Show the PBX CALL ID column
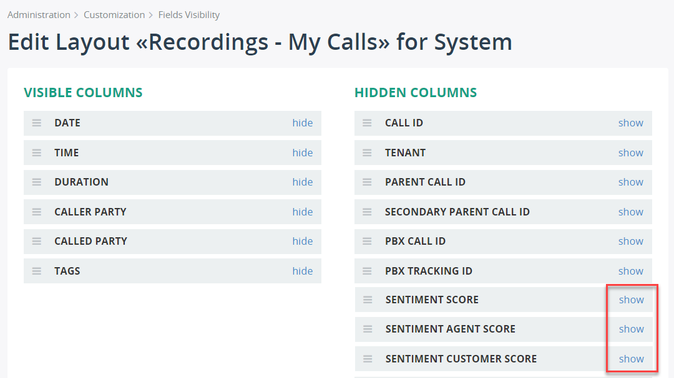This screenshot has height=378, width=674. (630, 241)
